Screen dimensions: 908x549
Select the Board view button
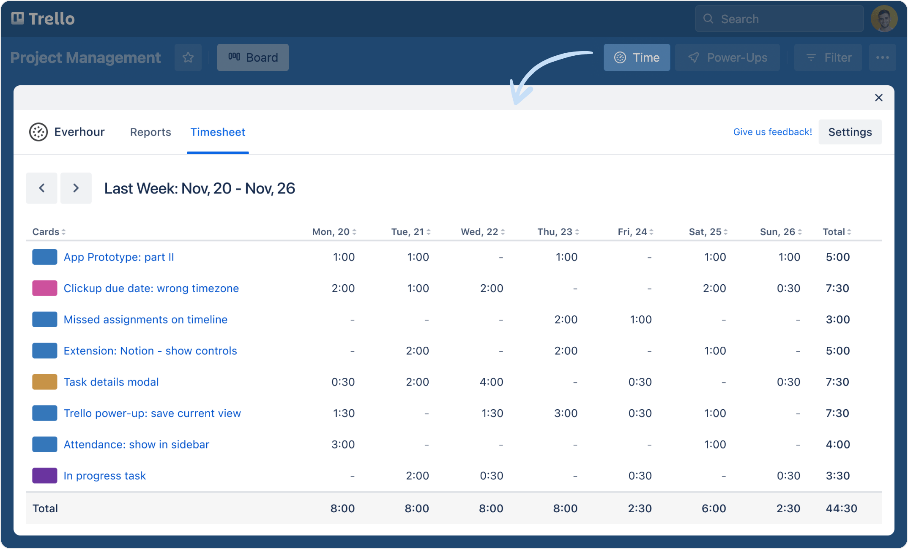253,57
